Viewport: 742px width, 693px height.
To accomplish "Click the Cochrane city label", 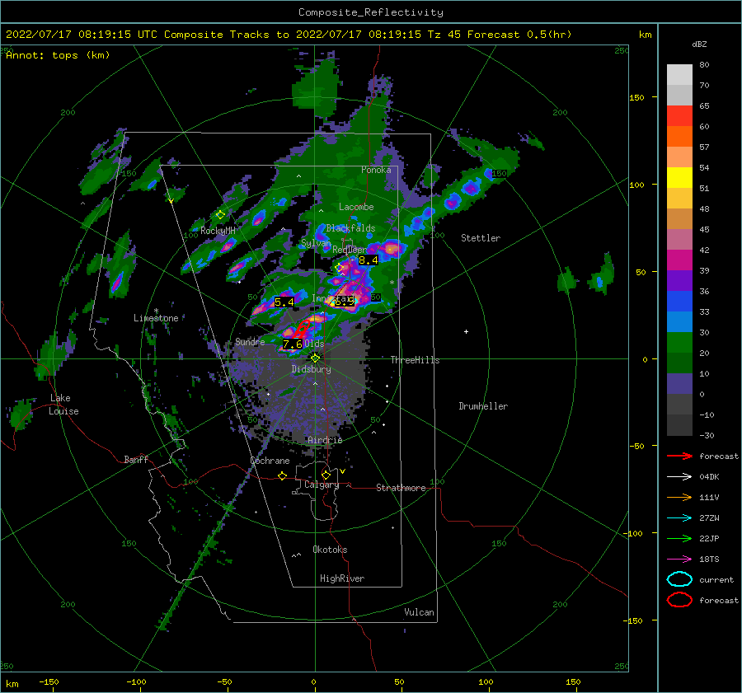I will [270, 461].
